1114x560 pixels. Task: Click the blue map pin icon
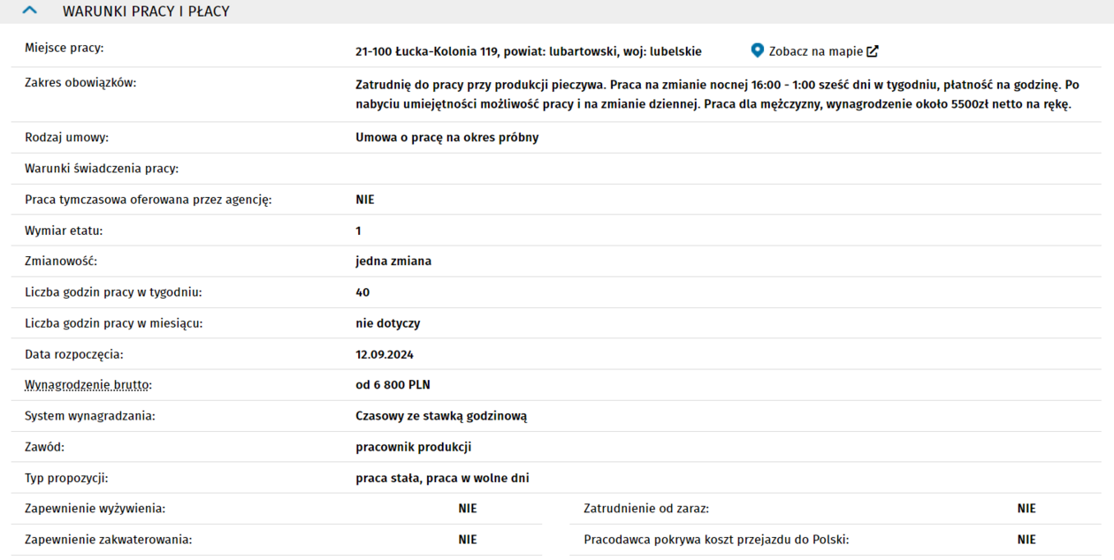[x=757, y=50]
